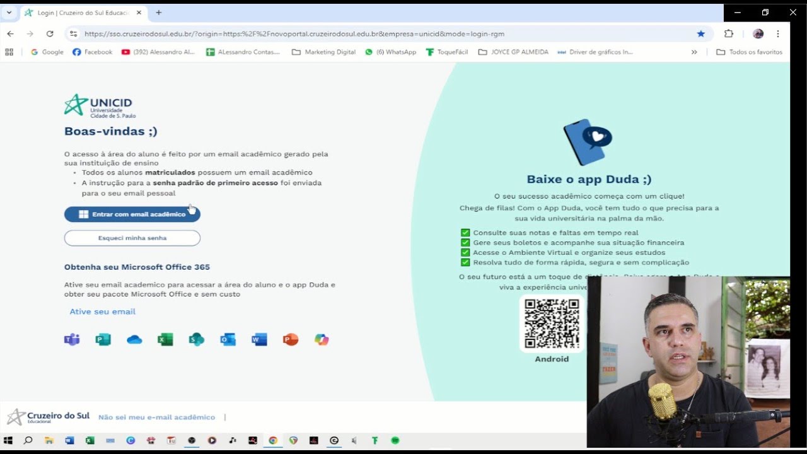The image size is (807, 454).
Task: Close the Login Cruzeiro do Sul tab
Action: pos(139,13)
